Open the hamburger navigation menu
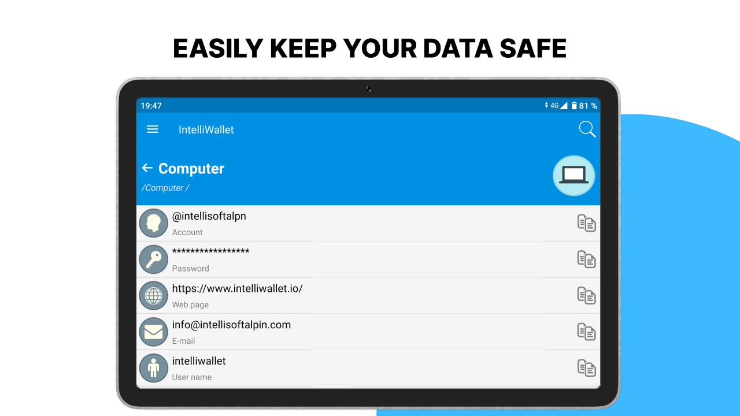Viewport: 740px width, 416px height. coord(153,129)
